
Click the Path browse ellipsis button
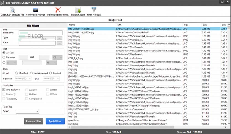pos(59,43)
